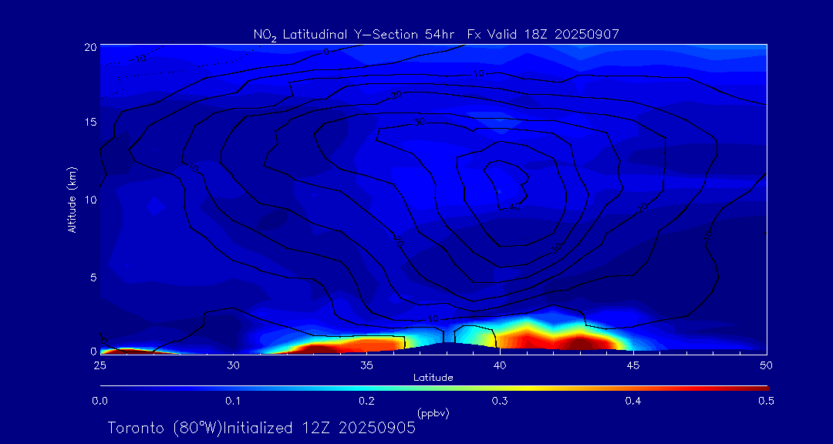This screenshot has width=833, height=444.
Task: Click the red NO2 hotspot near latitude 43
Action: pos(578,341)
